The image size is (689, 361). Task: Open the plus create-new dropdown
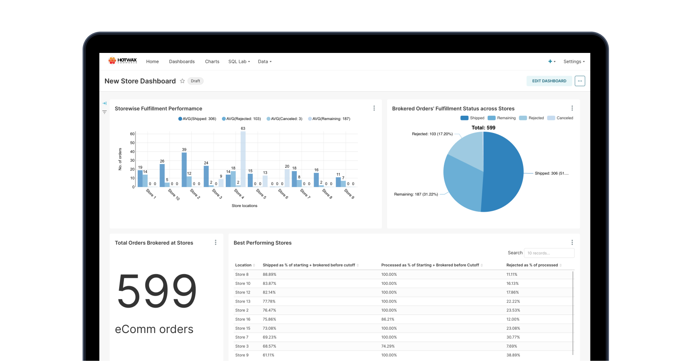pyautogui.click(x=551, y=62)
